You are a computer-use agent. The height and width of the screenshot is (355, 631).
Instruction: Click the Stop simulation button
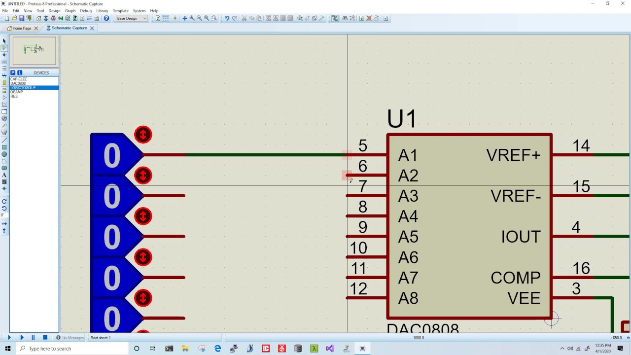coord(45,338)
